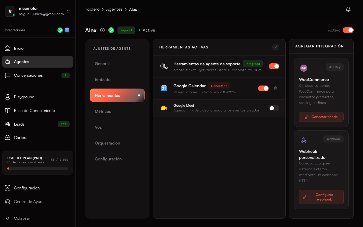This screenshot has width=363, height=227.
Task: Click the Alex breadcrumb
Action: [133, 9]
